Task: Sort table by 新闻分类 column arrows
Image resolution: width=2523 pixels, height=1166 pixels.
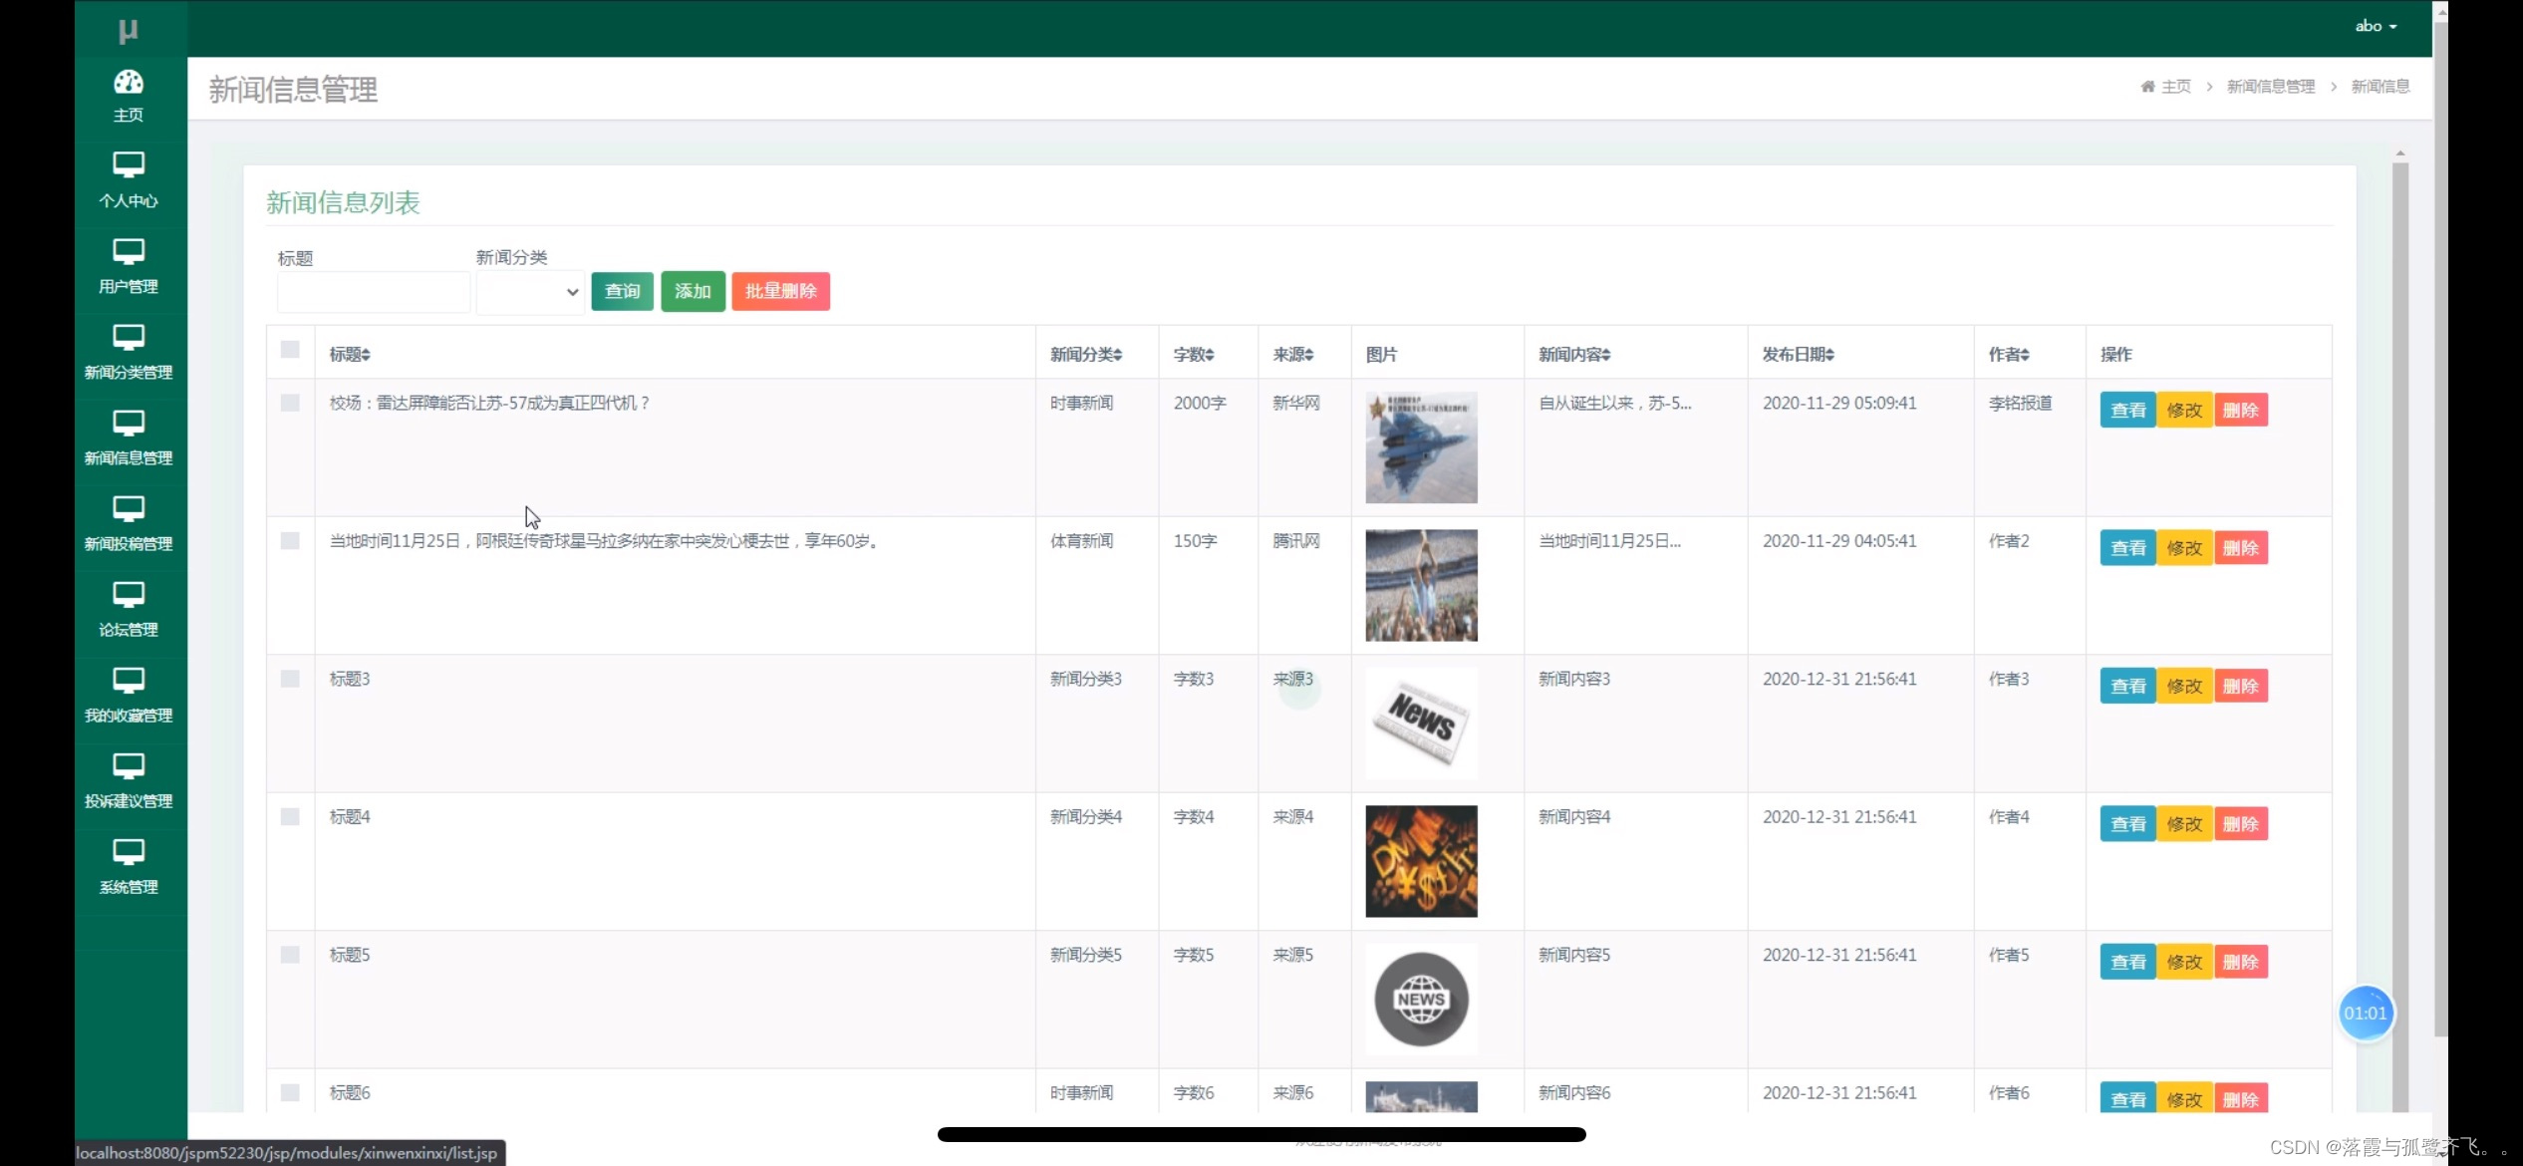Action: click(x=1117, y=355)
